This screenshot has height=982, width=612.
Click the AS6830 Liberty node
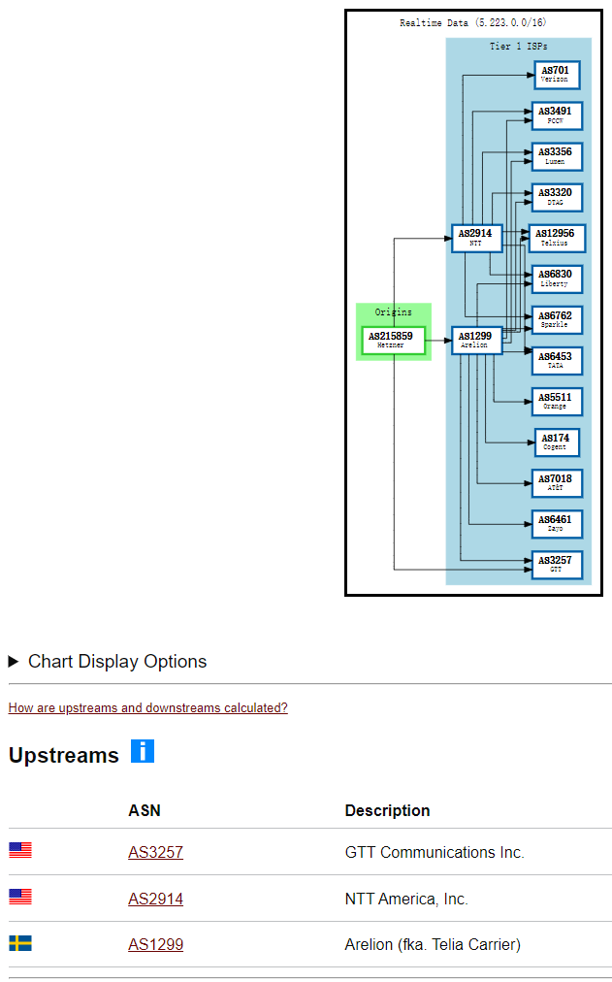point(557,278)
